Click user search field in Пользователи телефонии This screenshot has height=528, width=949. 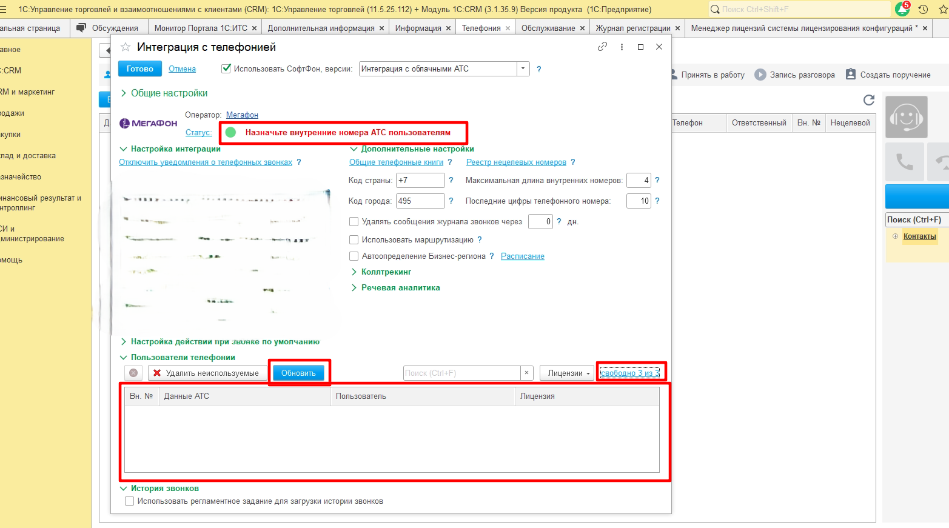pos(462,373)
